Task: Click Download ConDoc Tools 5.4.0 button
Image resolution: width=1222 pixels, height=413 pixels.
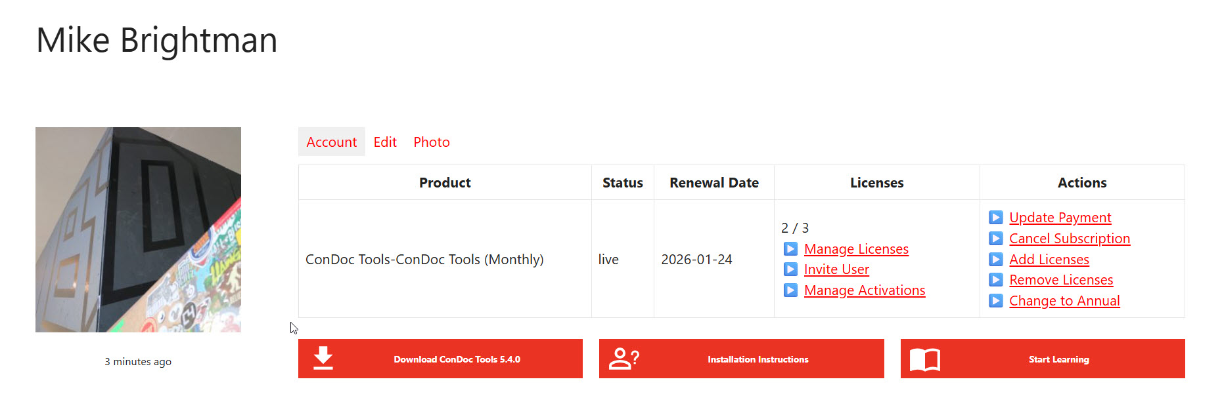Action: tap(440, 359)
